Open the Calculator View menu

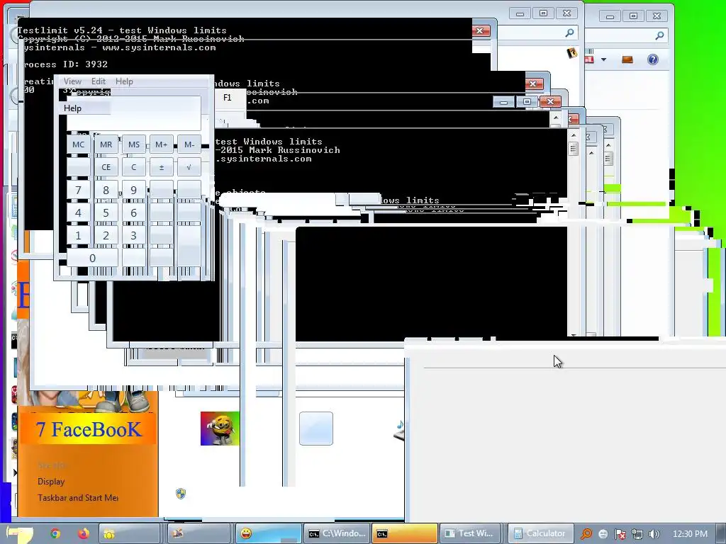tap(72, 81)
